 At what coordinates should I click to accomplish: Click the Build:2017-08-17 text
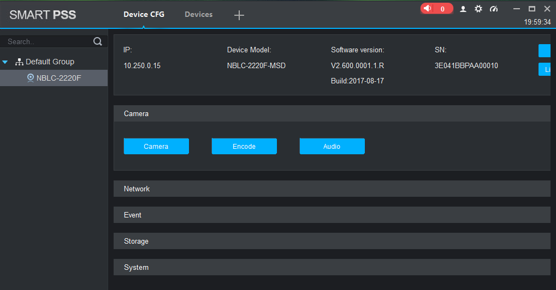click(x=357, y=81)
